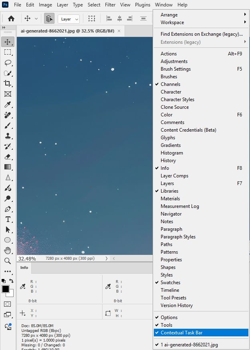Select the Pen tool
Viewport: 250px width, 350px height.
[8, 209]
